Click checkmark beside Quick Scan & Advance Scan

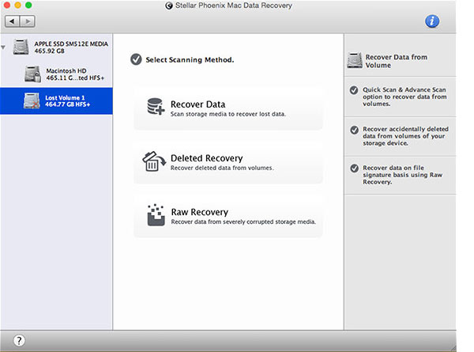tap(354, 90)
